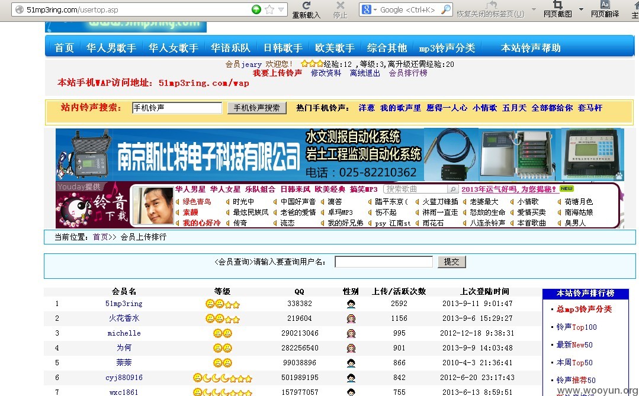Click the 铃声推荐50 sidebar link
This screenshot has width=639, height=396.
[576, 381]
